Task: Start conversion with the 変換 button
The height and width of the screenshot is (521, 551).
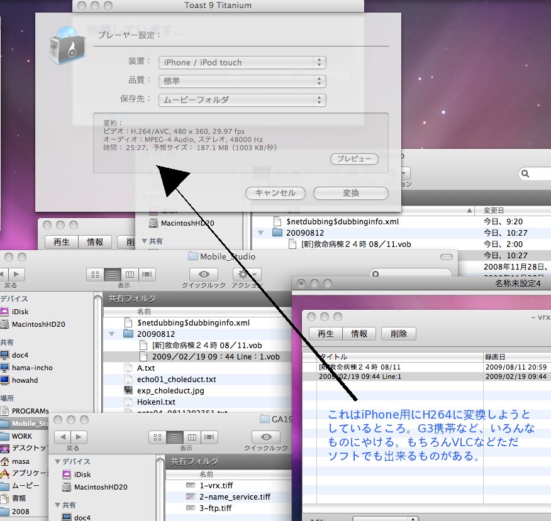Action: (351, 193)
